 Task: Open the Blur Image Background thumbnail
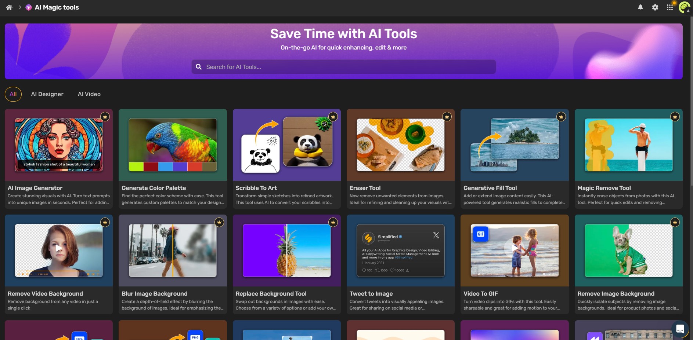point(173,251)
